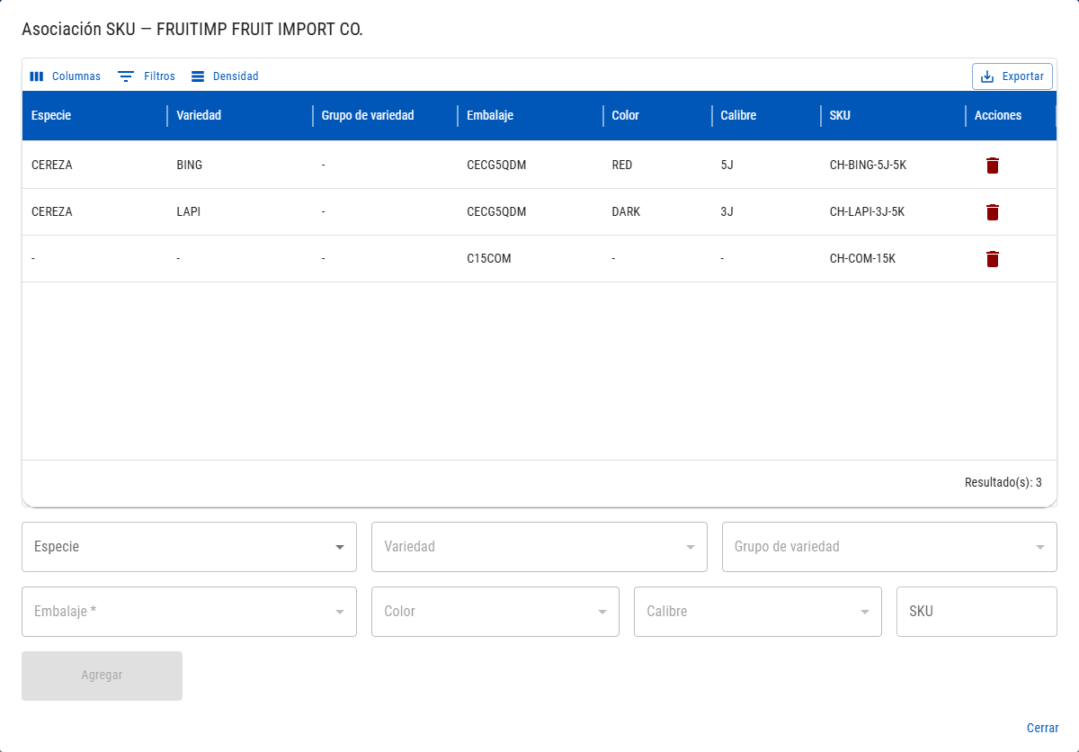Click the Agregar button
This screenshot has height=752, width=1079.
102,676
